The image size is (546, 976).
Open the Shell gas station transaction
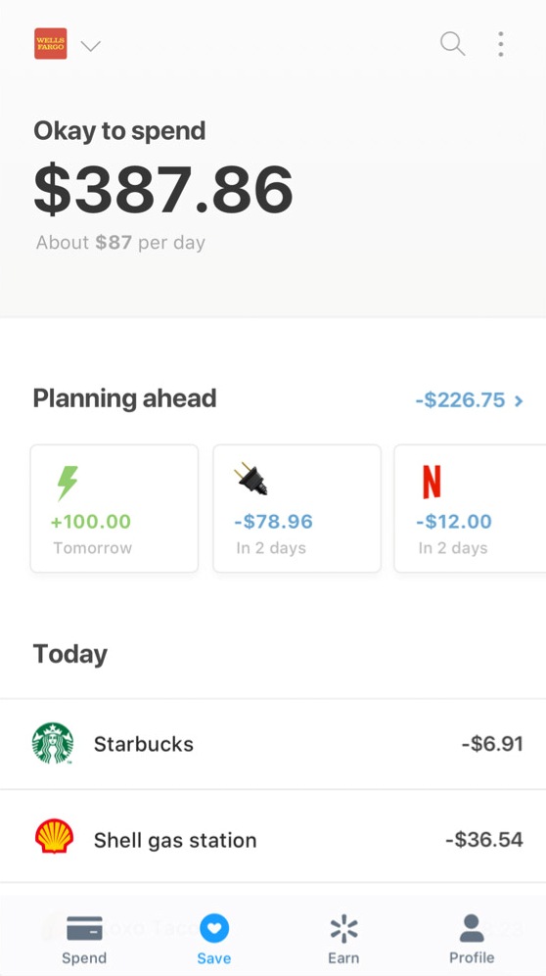pos(273,838)
